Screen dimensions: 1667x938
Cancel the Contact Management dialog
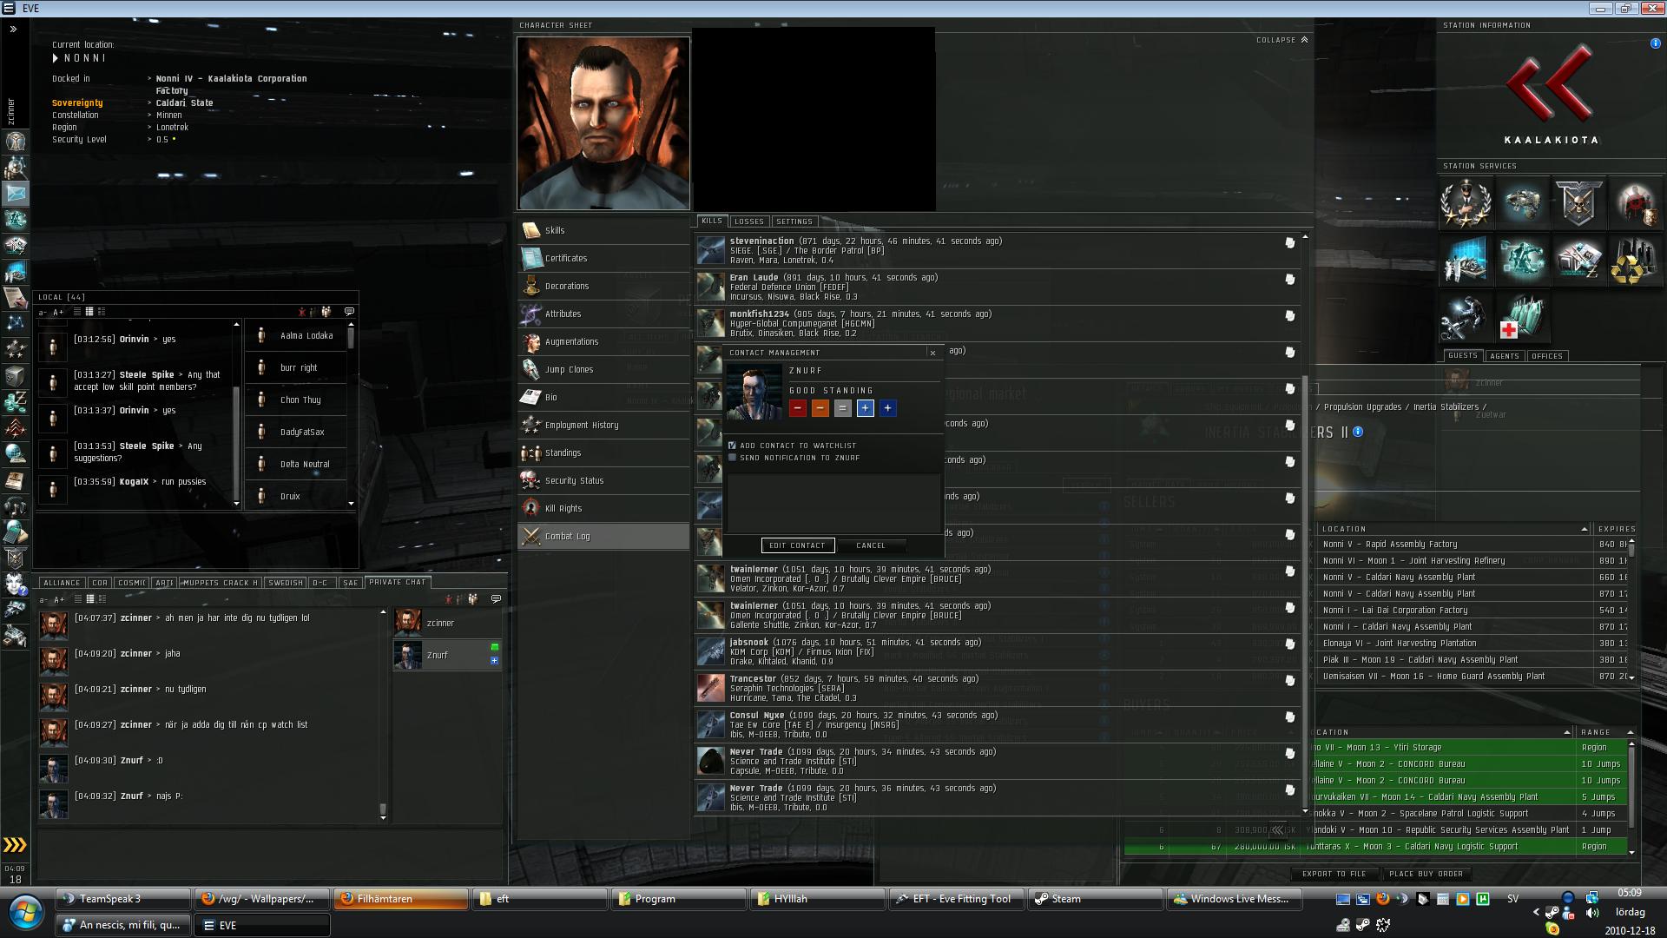(870, 545)
